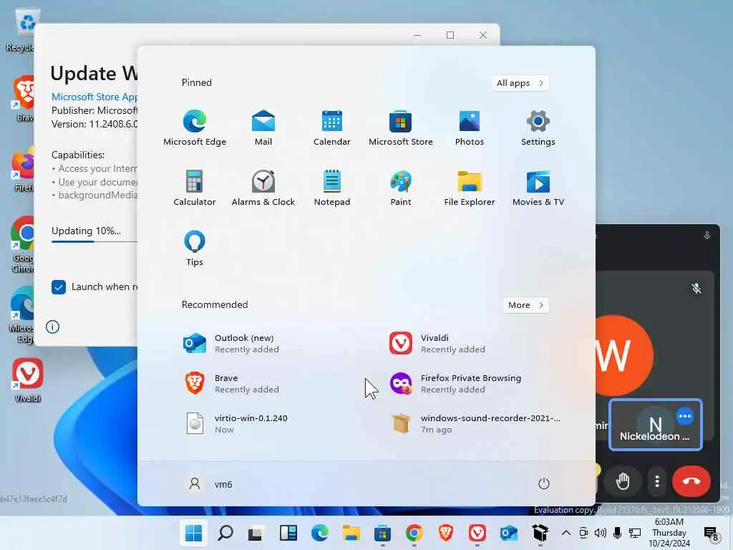Open Nickelodeon tile options menu
The width and height of the screenshot is (733, 550).
click(685, 416)
